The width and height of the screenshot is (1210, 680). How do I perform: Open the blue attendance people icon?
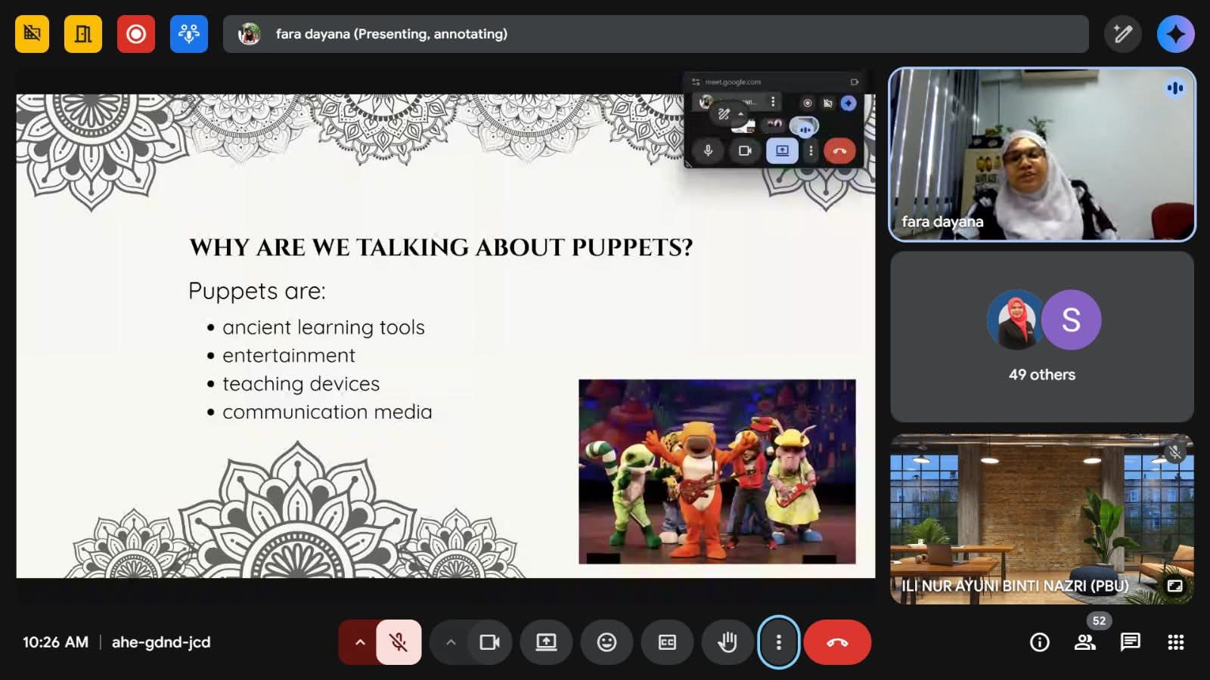189,34
